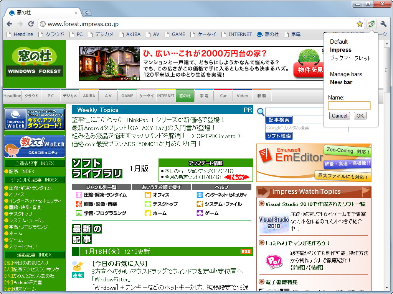Click the page reload icon in the address bar
Viewport: 393px width, 294px height.
click(31, 23)
